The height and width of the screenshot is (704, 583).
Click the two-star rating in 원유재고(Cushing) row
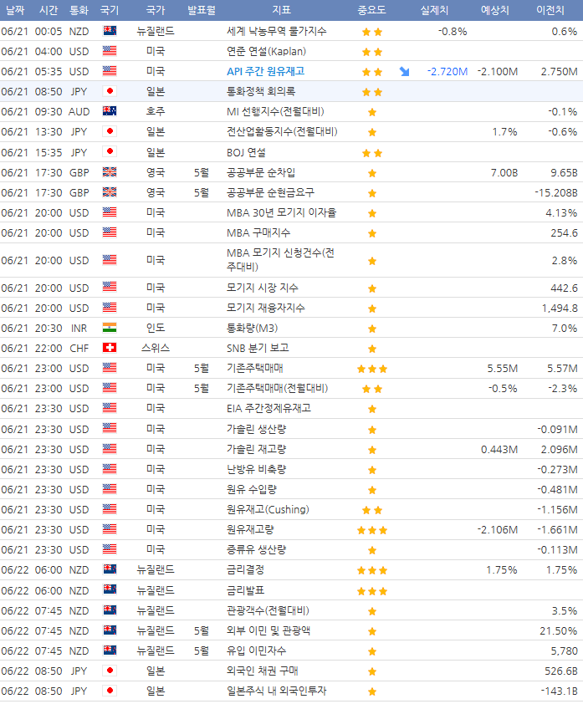[x=372, y=510]
